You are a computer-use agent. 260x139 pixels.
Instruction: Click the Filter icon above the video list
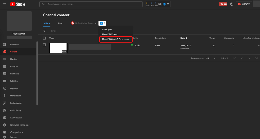(x=44, y=31)
